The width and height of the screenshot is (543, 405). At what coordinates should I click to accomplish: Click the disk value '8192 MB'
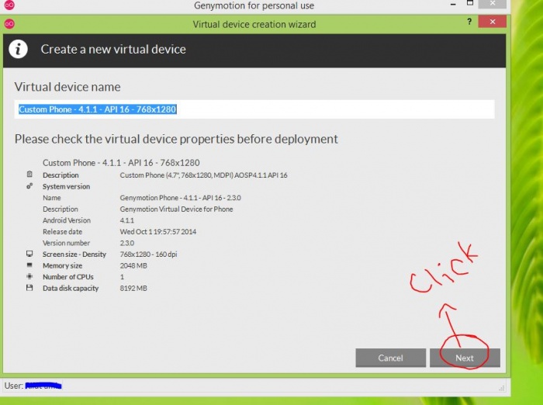tap(133, 289)
